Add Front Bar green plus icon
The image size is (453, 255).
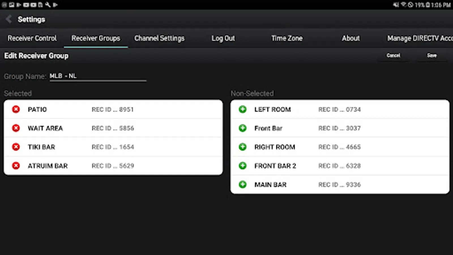coord(243,128)
